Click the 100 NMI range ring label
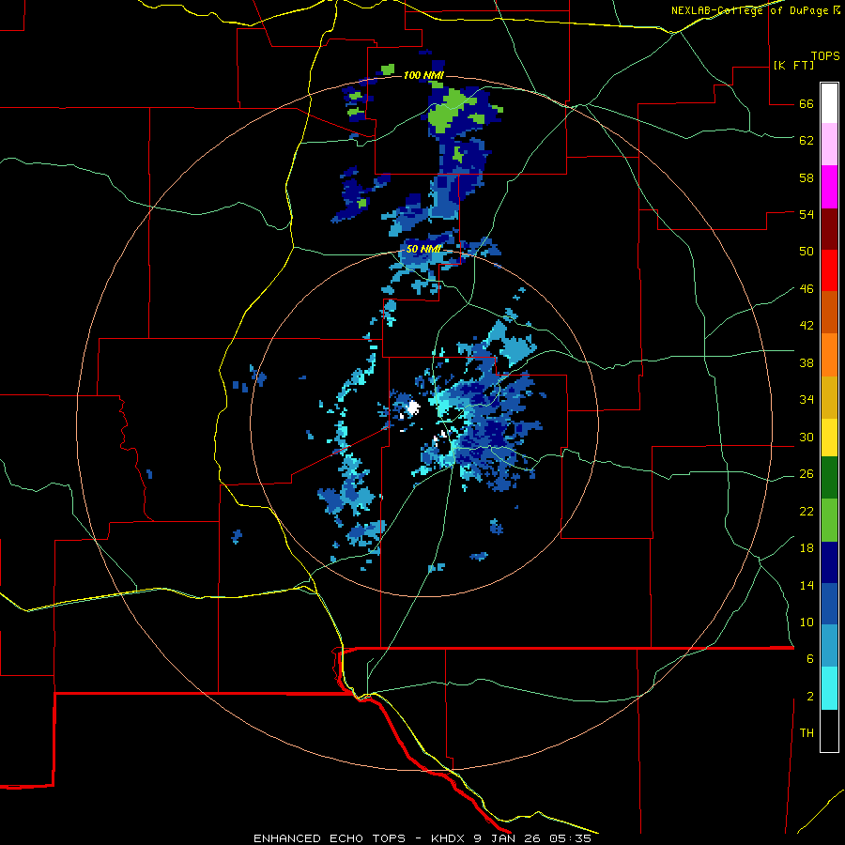Screen dimensions: 845x845 423,75
